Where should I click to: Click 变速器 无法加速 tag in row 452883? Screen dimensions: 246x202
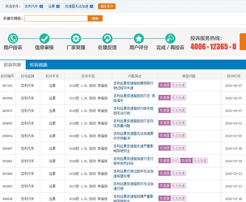point(172,186)
